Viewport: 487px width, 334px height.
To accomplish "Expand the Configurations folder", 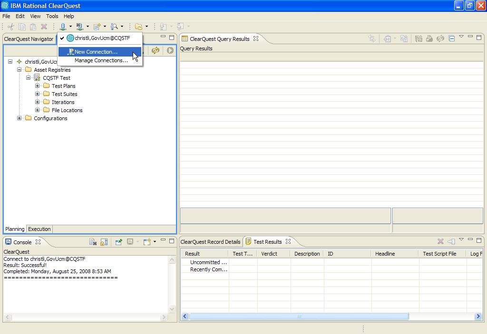I will [19, 118].
